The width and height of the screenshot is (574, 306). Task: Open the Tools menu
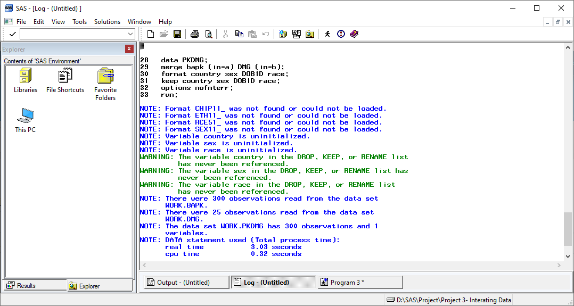coord(80,22)
